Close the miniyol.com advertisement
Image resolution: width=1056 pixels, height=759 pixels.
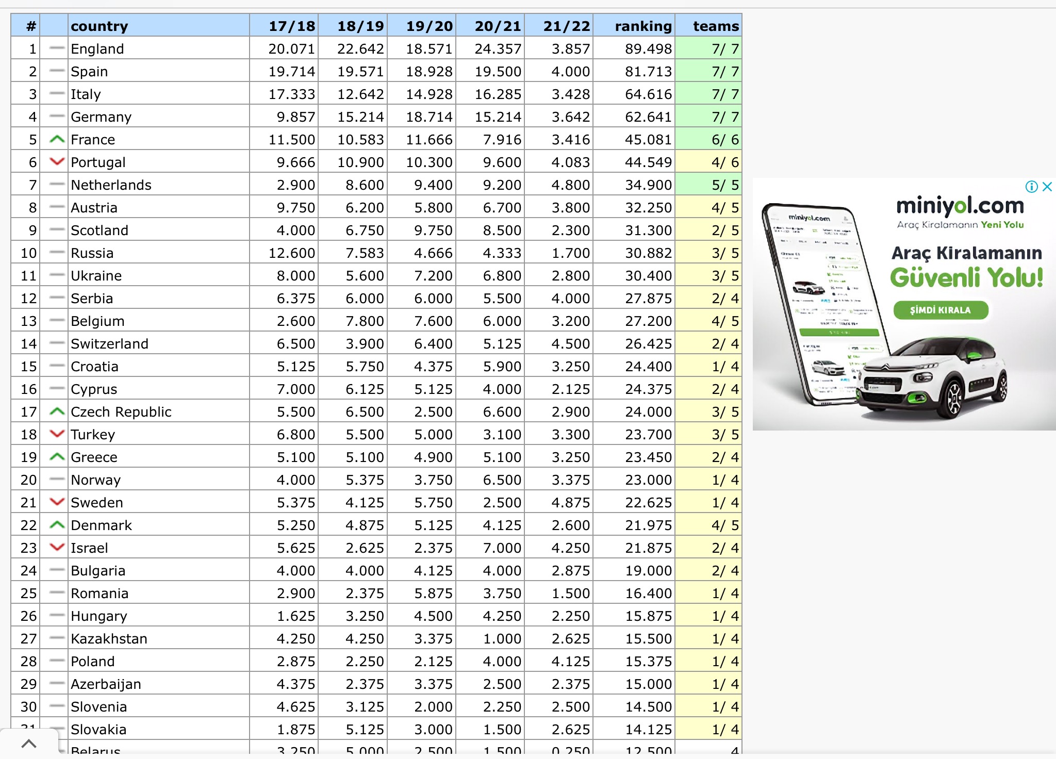(1047, 187)
